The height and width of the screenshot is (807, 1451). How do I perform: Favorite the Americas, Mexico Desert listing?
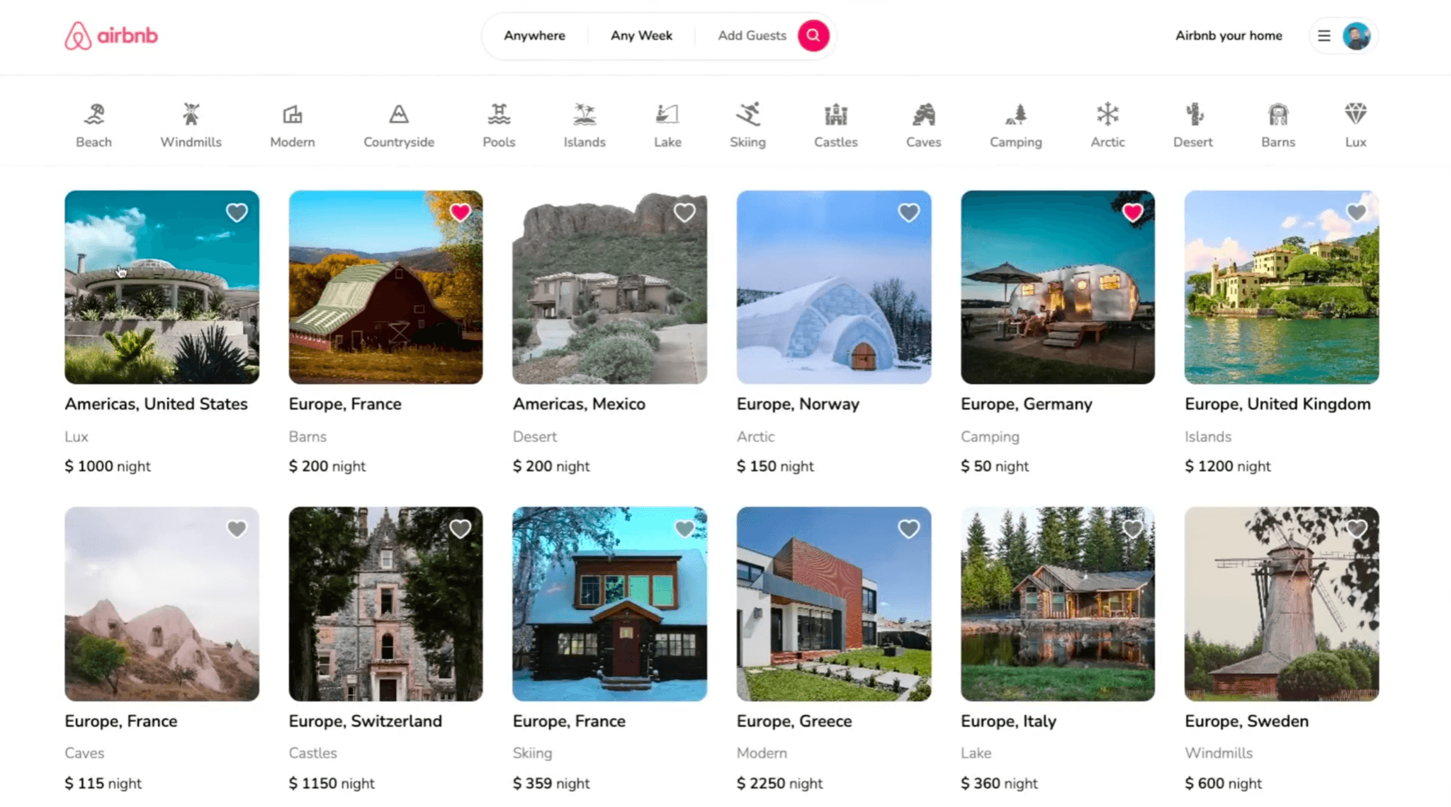684,213
